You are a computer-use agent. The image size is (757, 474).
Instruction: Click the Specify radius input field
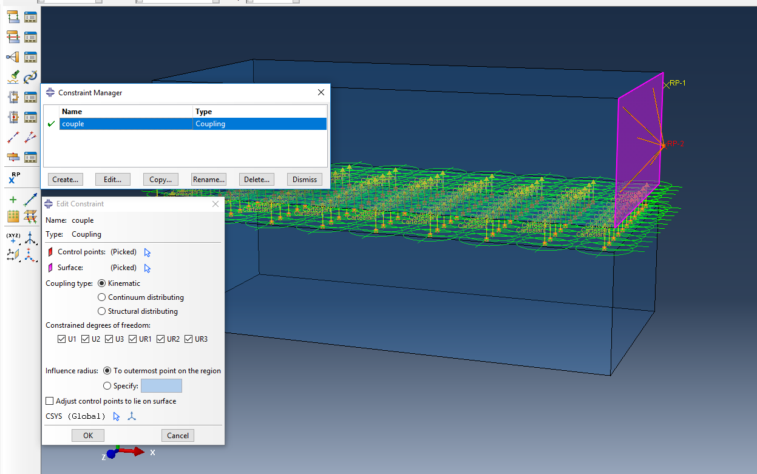click(x=161, y=386)
